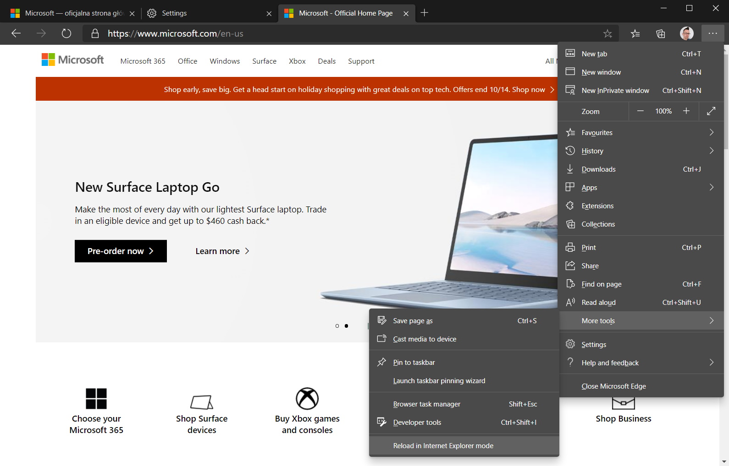Click the Developer tools icon

coord(381,422)
